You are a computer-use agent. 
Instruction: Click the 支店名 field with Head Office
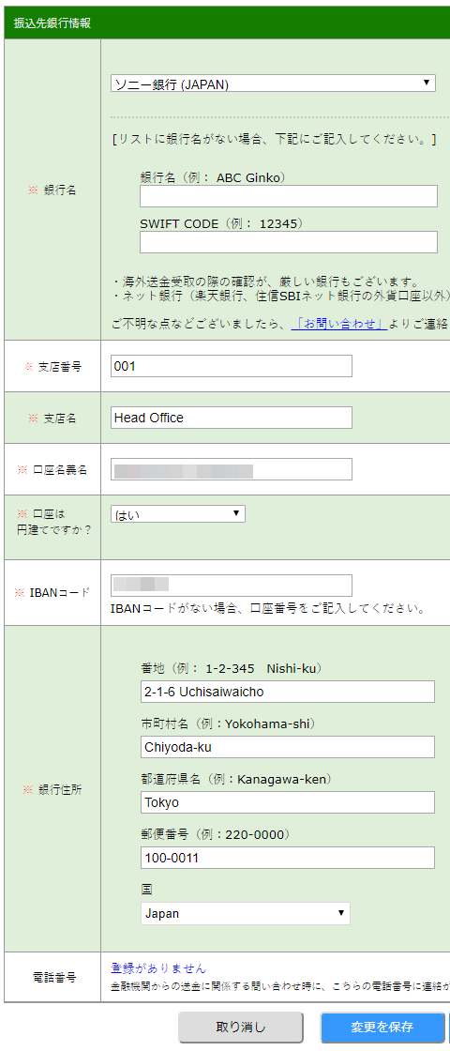[x=231, y=418]
